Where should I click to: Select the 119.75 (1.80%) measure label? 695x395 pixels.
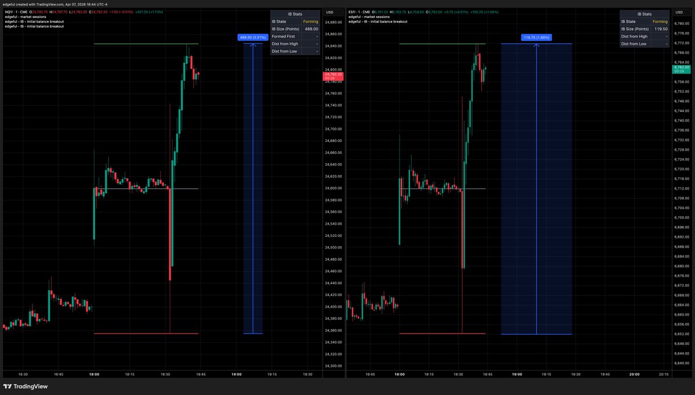point(536,37)
